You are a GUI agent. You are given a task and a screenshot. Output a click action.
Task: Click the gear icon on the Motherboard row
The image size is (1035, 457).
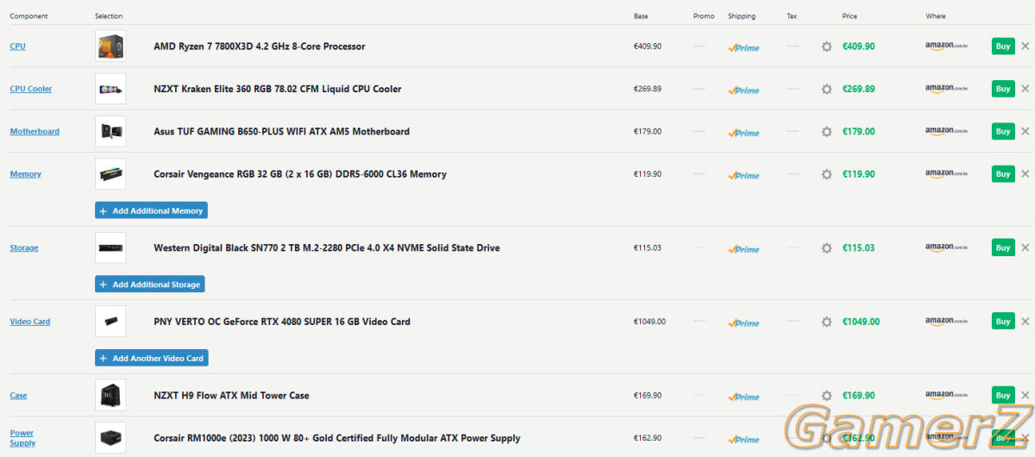tap(826, 132)
